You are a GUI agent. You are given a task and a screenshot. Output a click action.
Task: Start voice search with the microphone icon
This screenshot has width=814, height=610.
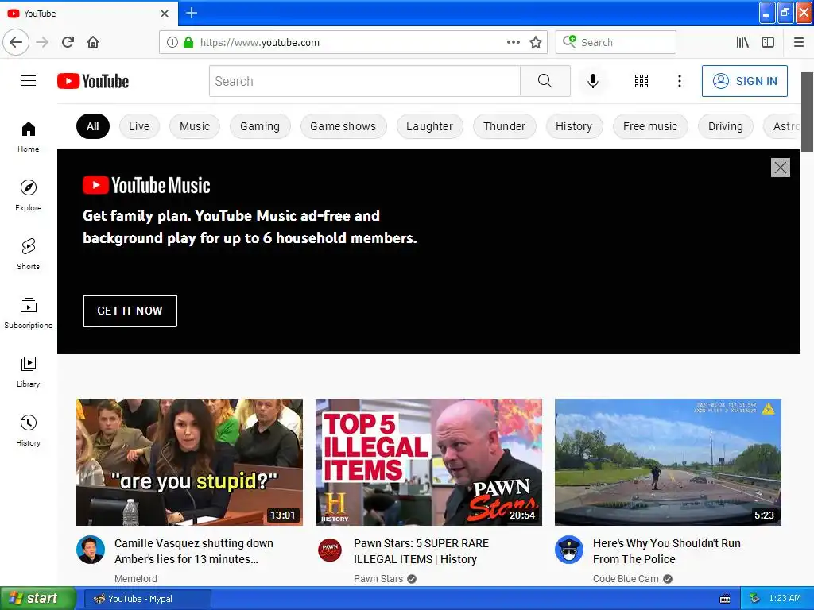pos(593,81)
